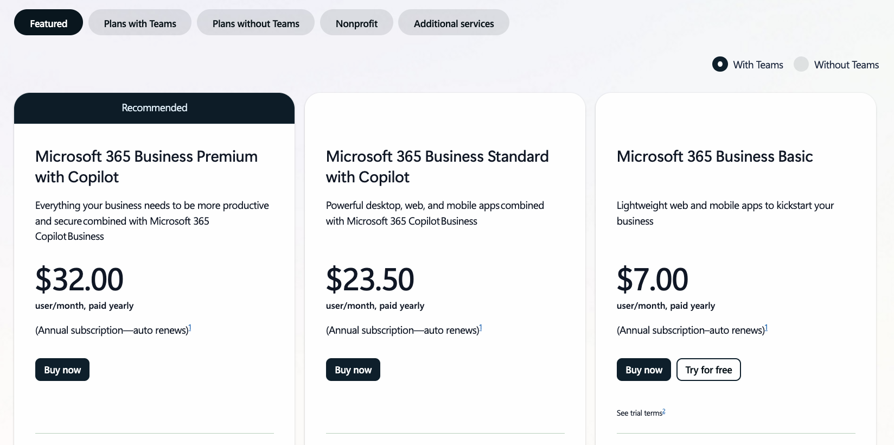Screen dimensions: 894x445
Task: Click the $23.50 price
Action: [x=370, y=279]
